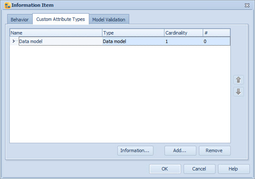The height and width of the screenshot is (179, 255).
Task: Open attribute details with Information button
Action: pos(135,150)
